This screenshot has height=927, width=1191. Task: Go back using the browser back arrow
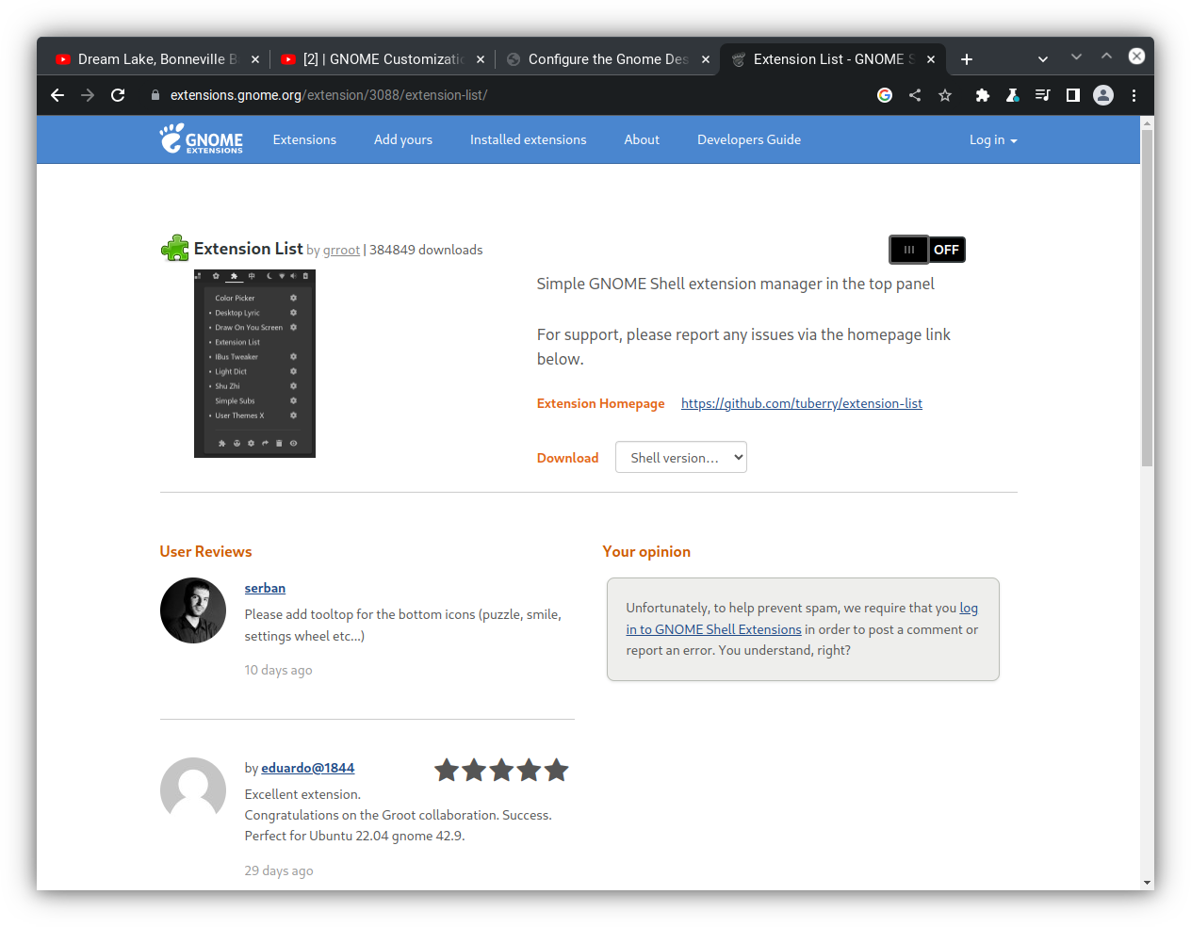tap(57, 95)
